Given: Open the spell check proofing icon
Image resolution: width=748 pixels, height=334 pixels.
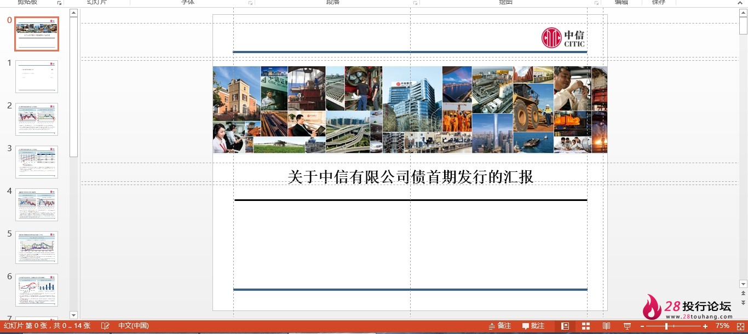Looking at the screenshot, I should coord(105,326).
